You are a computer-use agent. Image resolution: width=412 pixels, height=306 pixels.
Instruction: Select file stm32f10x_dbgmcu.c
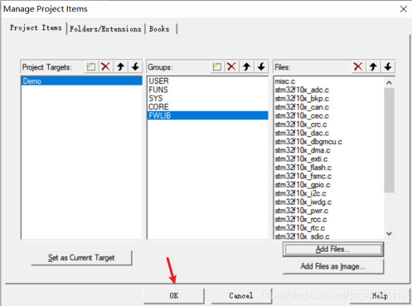[329, 142]
